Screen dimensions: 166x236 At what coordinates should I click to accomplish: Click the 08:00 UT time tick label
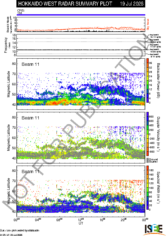[x=59, y=220]
